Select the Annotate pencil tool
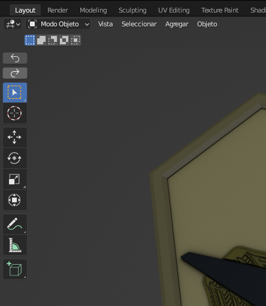Image resolution: width=266 pixels, height=306 pixels. (x=15, y=224)
